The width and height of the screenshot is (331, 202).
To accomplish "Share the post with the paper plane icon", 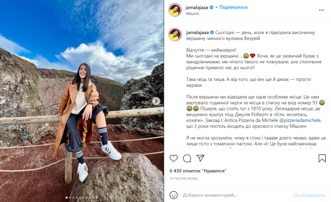I will (x=200, y=158).
